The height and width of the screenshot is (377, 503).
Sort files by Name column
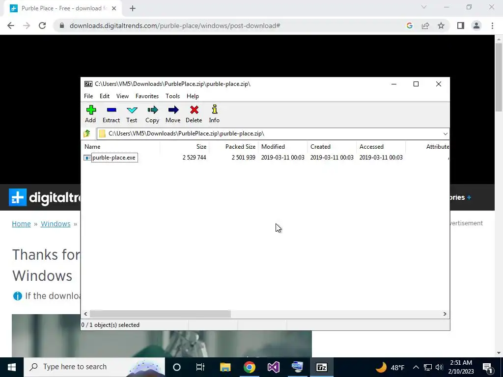tap(120, 147)
